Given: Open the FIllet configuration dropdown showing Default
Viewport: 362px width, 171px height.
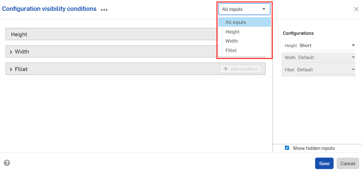Looking at the screenshot, I should pyautogui.click(x=326, y=70).
